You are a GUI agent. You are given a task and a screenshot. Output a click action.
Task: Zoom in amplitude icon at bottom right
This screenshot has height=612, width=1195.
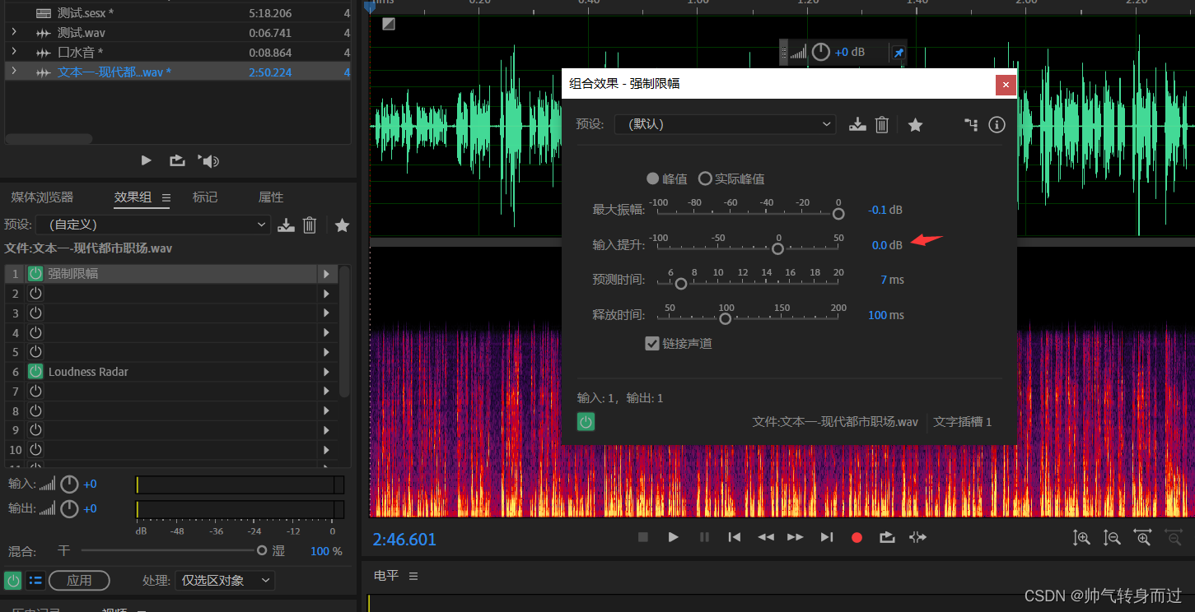click(x=1081, y=537)
